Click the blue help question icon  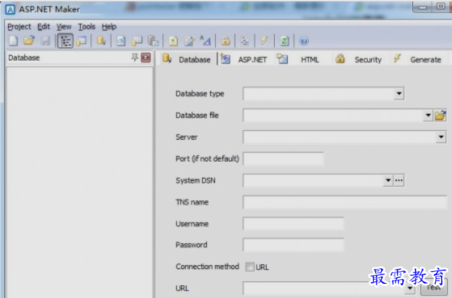pyautogui.click(x=304, y=41)
